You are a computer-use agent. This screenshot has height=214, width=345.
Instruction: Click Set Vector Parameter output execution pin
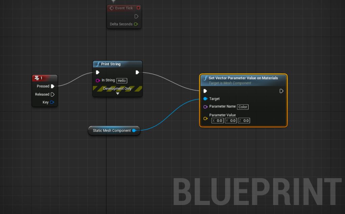point(282,91)
